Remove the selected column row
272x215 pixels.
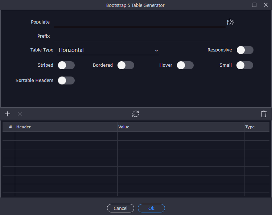point(20,114)
